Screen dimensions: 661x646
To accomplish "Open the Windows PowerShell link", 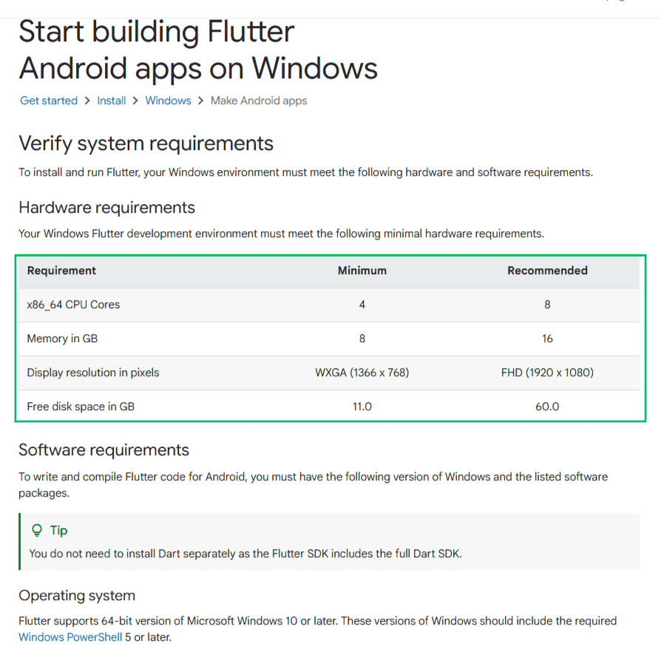I will pos(70,636).
